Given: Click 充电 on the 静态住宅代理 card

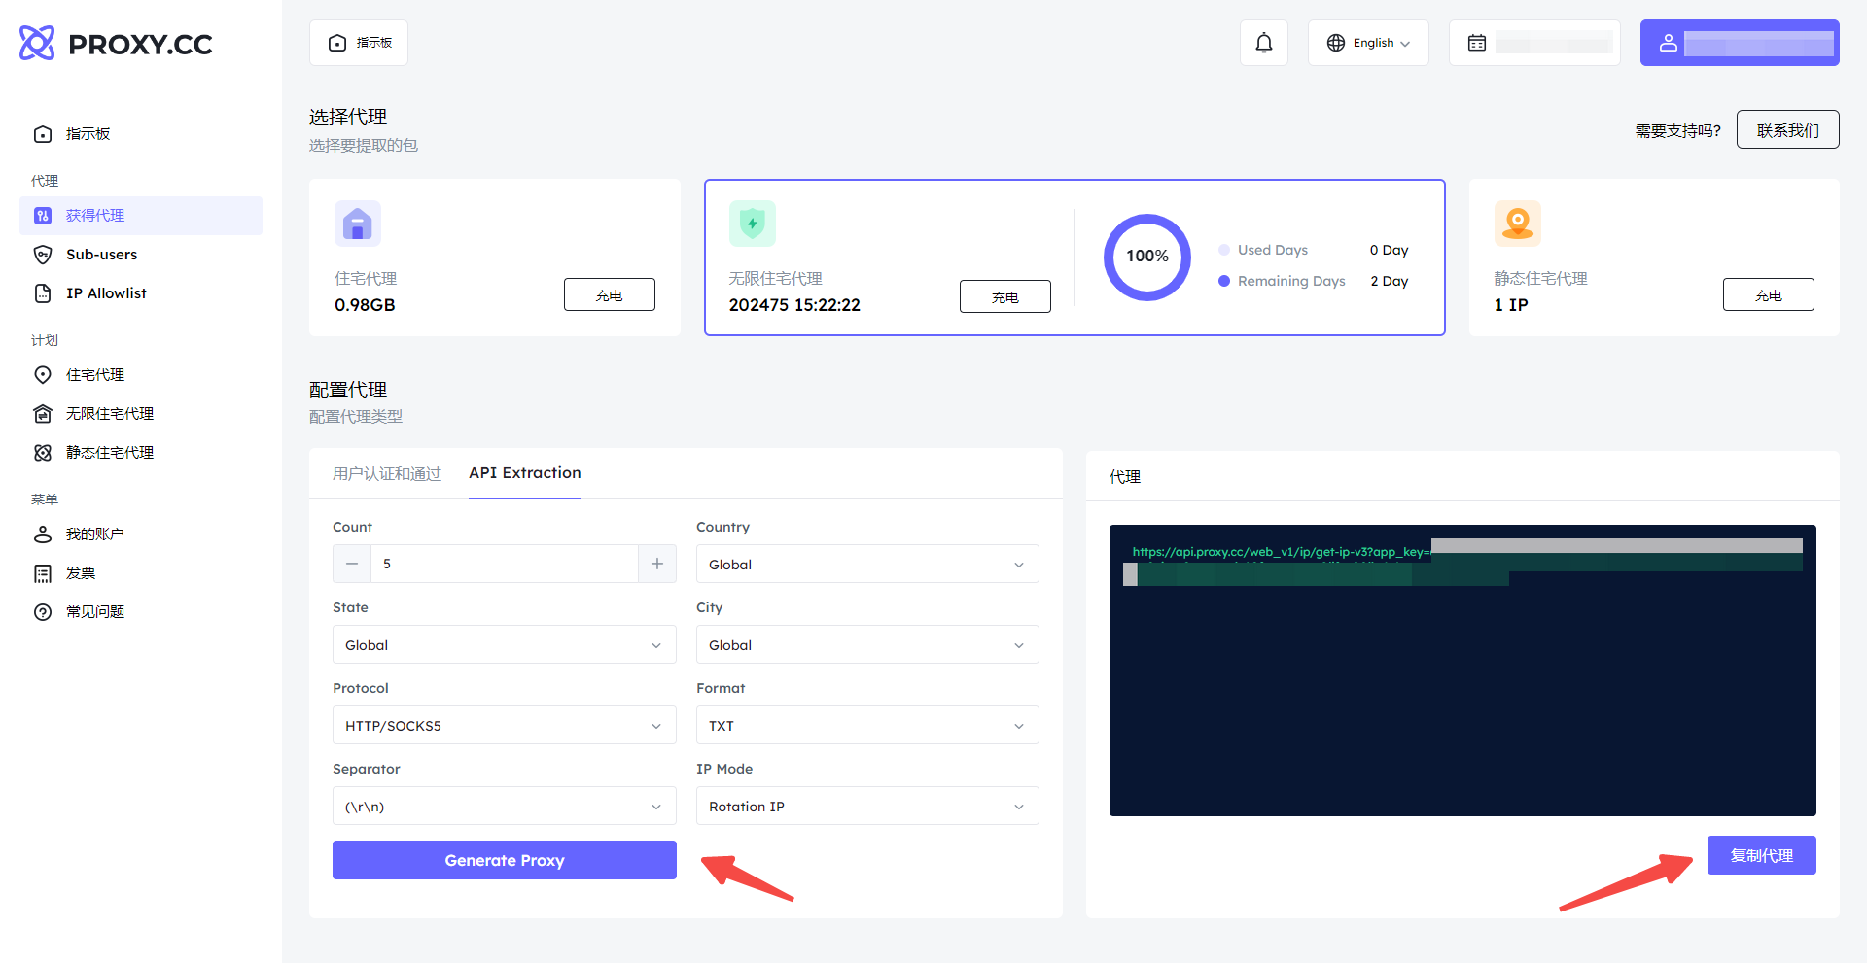Looking at the screenshot, I should pos(1769,294).
